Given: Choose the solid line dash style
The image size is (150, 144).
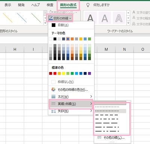Looking at the screenshot, I should (110, 103).
